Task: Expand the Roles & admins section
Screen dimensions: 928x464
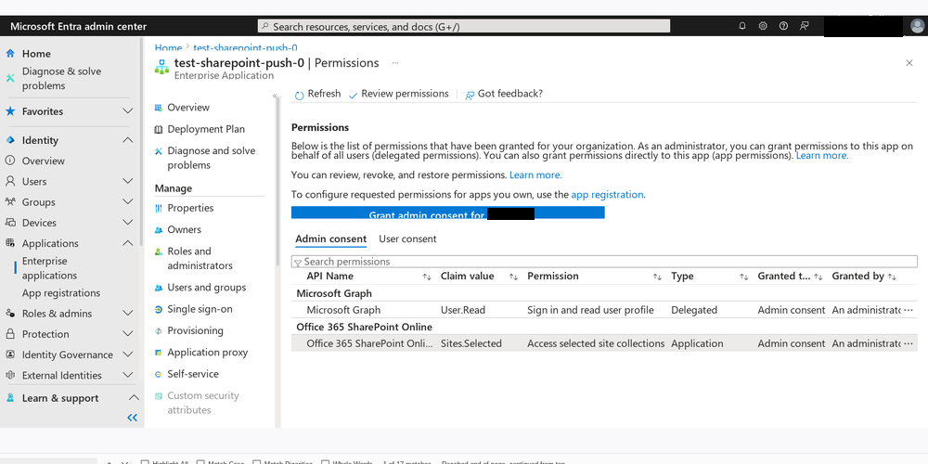Action: point(127,313)
